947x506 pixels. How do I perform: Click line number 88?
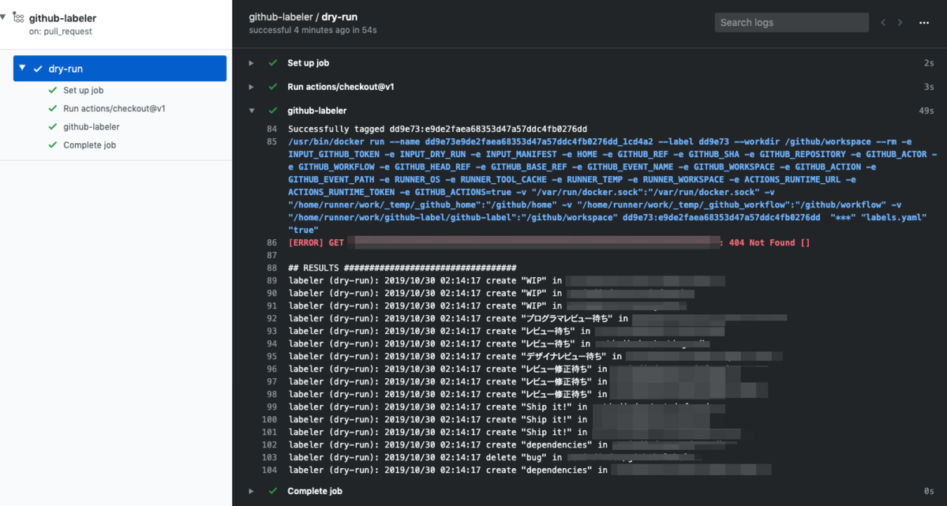pyautogui.click(x=271, y=268)
